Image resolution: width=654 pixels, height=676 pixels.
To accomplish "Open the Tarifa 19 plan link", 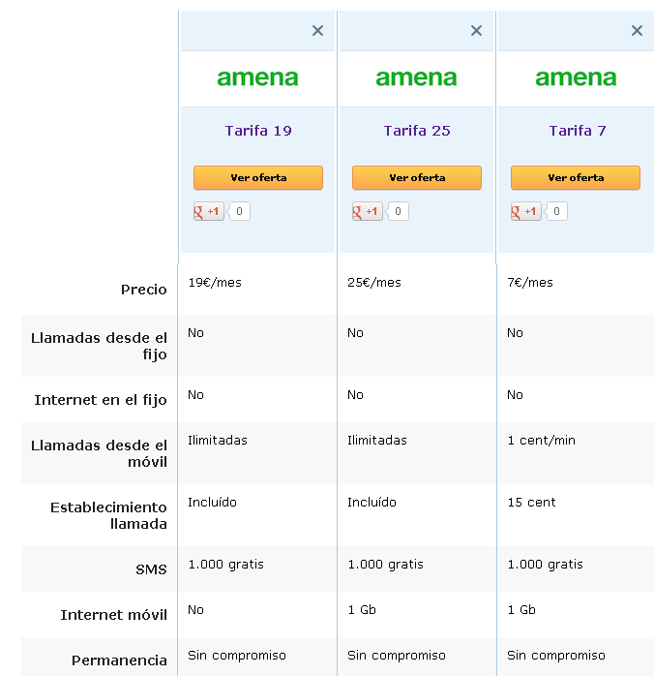I will (x=258, y=131).
